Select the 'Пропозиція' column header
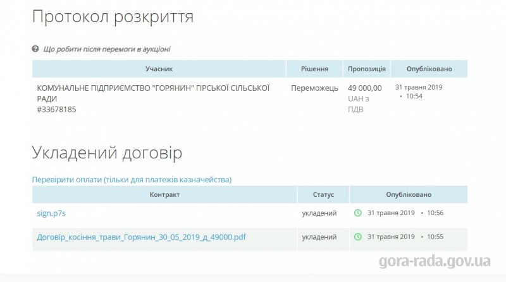This screenshot has width=506, height=282. (367, 69)
